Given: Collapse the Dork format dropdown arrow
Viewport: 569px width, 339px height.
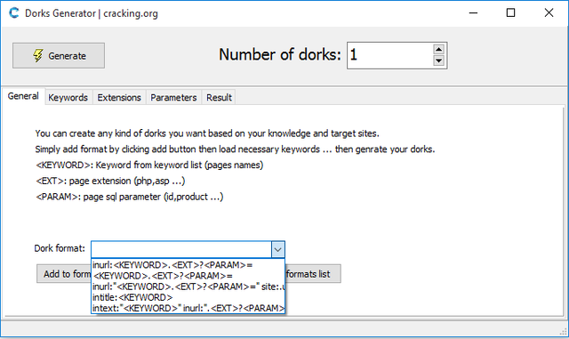Looking at the screenshot, I should pos(278,250).
